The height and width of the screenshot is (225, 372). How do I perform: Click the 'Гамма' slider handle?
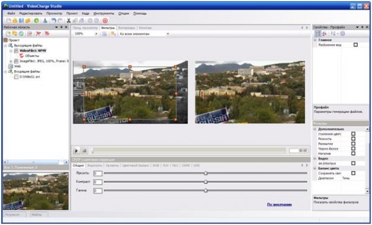(x=206, y=190)
